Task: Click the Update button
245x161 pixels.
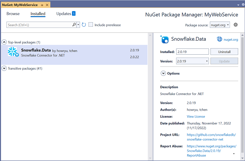Action: [224, 61]
